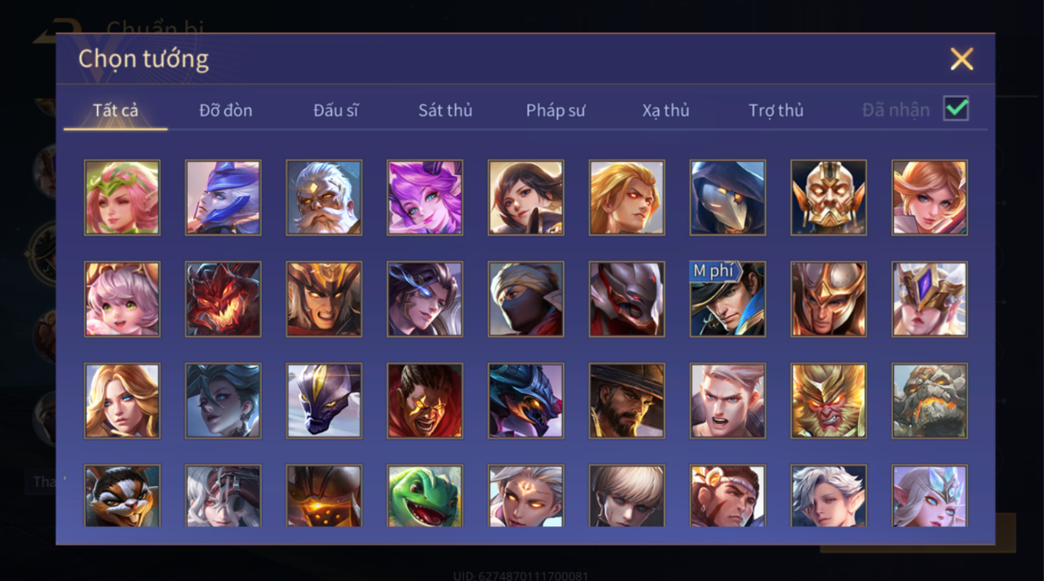Switch to the 'Đỡ đòn' tab
The width and height of the screenshot is (1044, 581).
pos(226,110)
